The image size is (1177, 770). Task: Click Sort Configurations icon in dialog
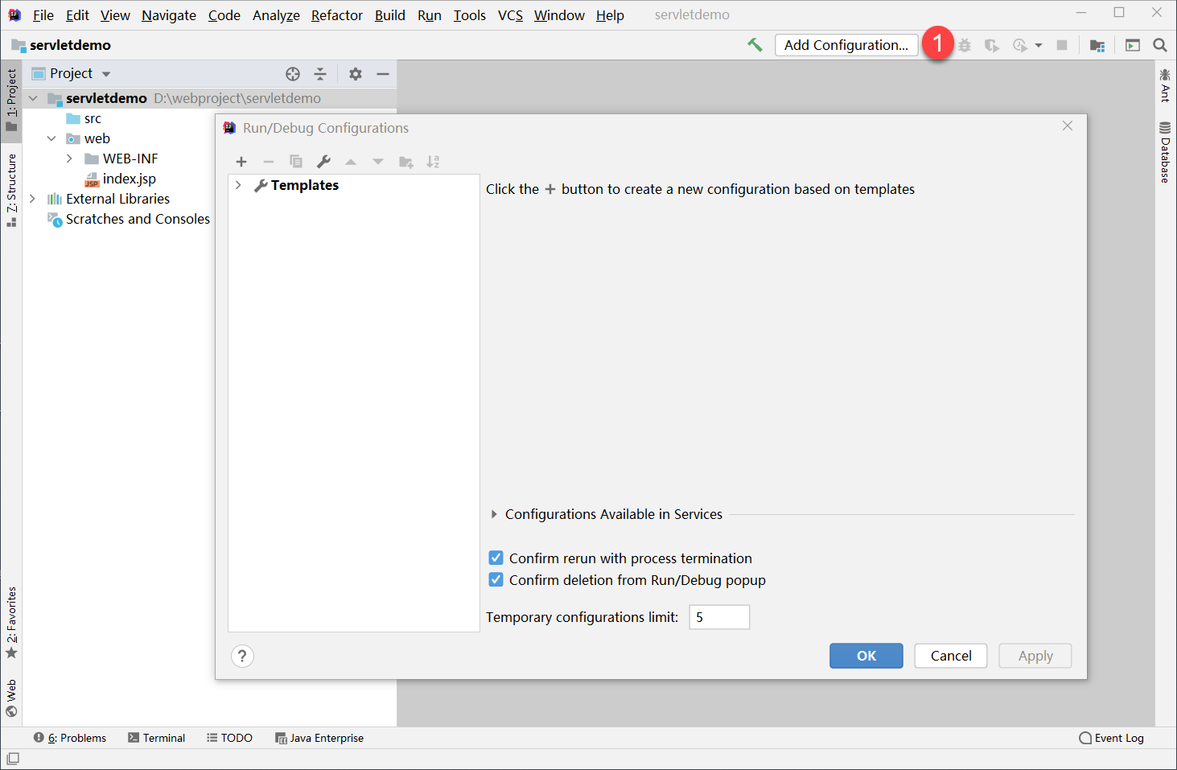click(x=433, y=162)
